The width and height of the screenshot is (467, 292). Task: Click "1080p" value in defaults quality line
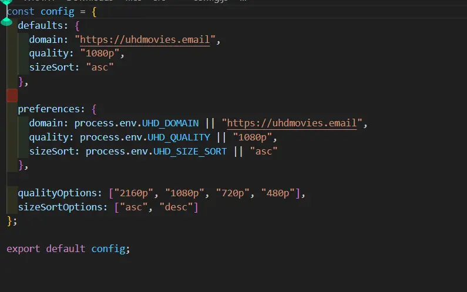tap(100, 53)
